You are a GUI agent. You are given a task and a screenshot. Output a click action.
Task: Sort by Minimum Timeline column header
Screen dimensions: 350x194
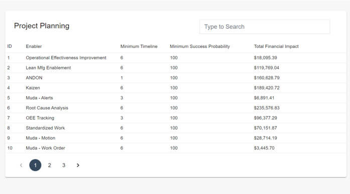click(x=139, y=46)
